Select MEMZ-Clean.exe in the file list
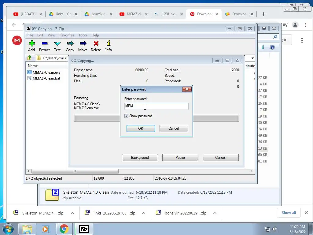Viewport: 313px width, 235px height. point(44,72)
